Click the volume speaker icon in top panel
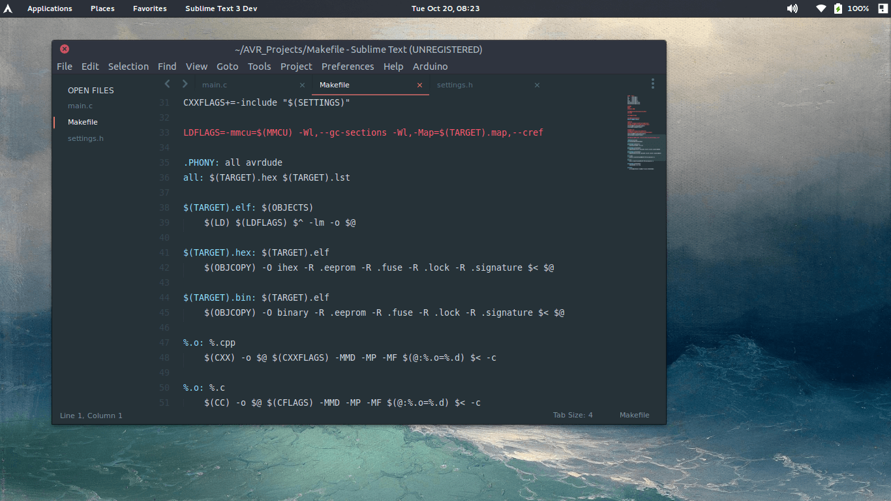891x501 pixels. pos(793,8)
